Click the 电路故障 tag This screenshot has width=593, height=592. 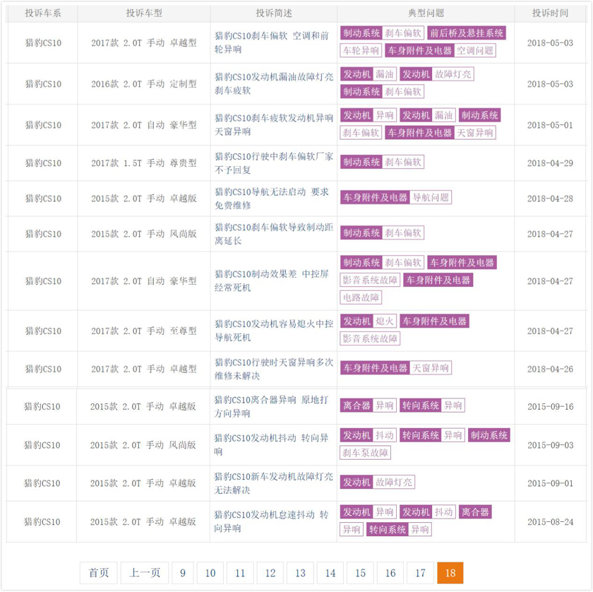(x=361, y=297)
